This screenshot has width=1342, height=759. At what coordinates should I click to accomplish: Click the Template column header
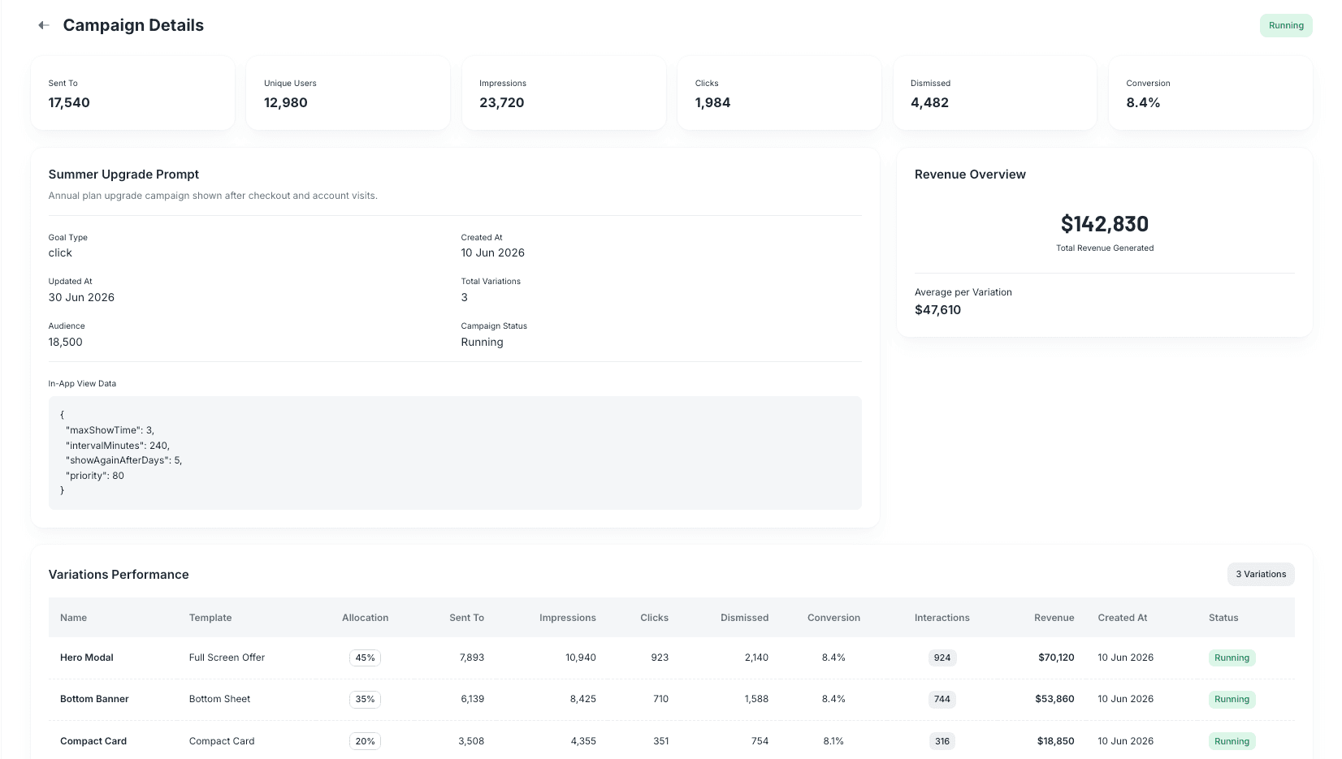pos(210,618)
